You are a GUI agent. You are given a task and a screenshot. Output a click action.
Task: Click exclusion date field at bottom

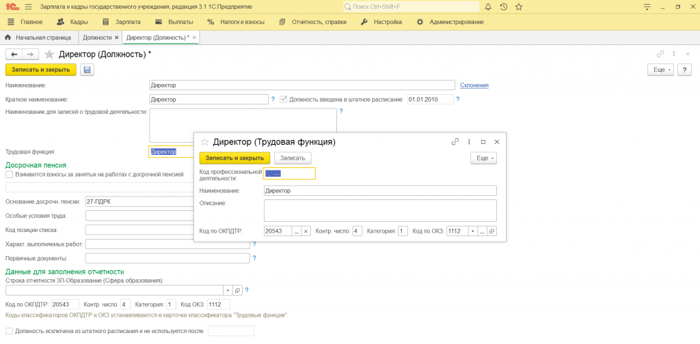click(x=231, y=331)
